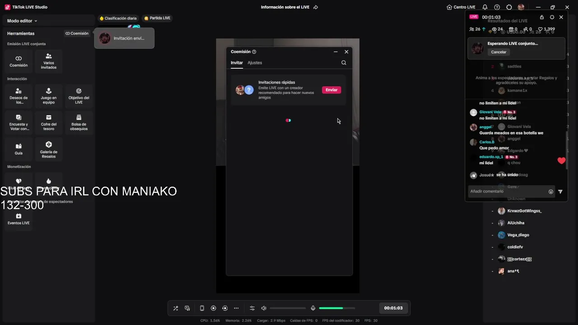Click the Coemisión shortcut beside Herramientas

(x=77, y=33)
